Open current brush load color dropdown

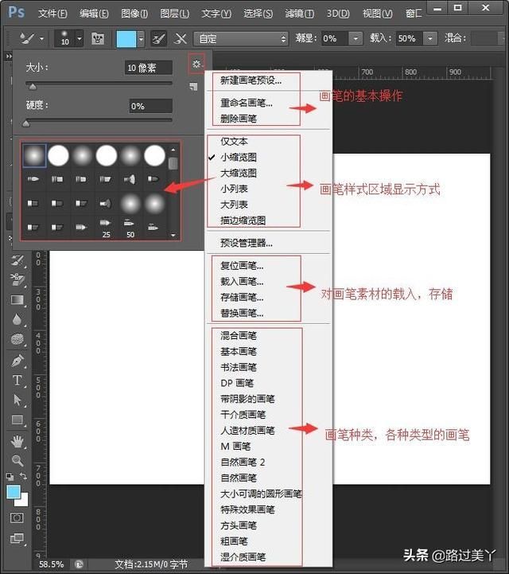coord(141,38)
